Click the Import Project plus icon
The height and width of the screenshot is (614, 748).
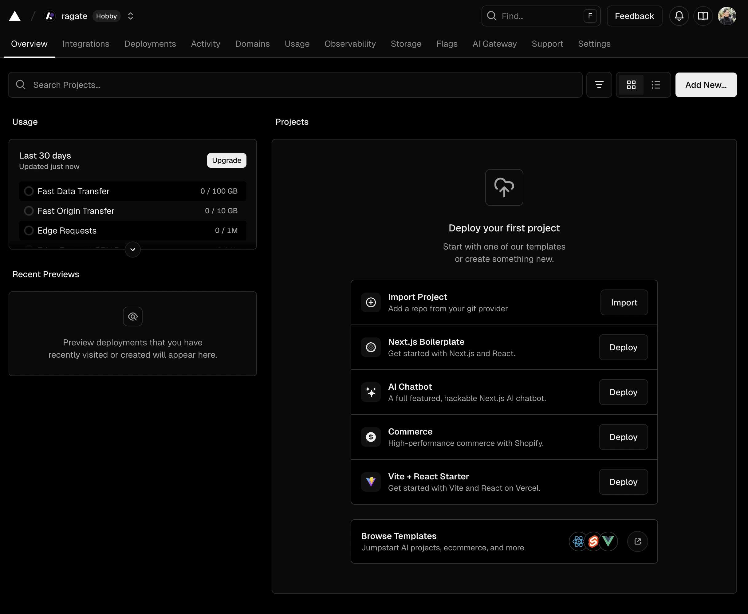pos(371,302)
